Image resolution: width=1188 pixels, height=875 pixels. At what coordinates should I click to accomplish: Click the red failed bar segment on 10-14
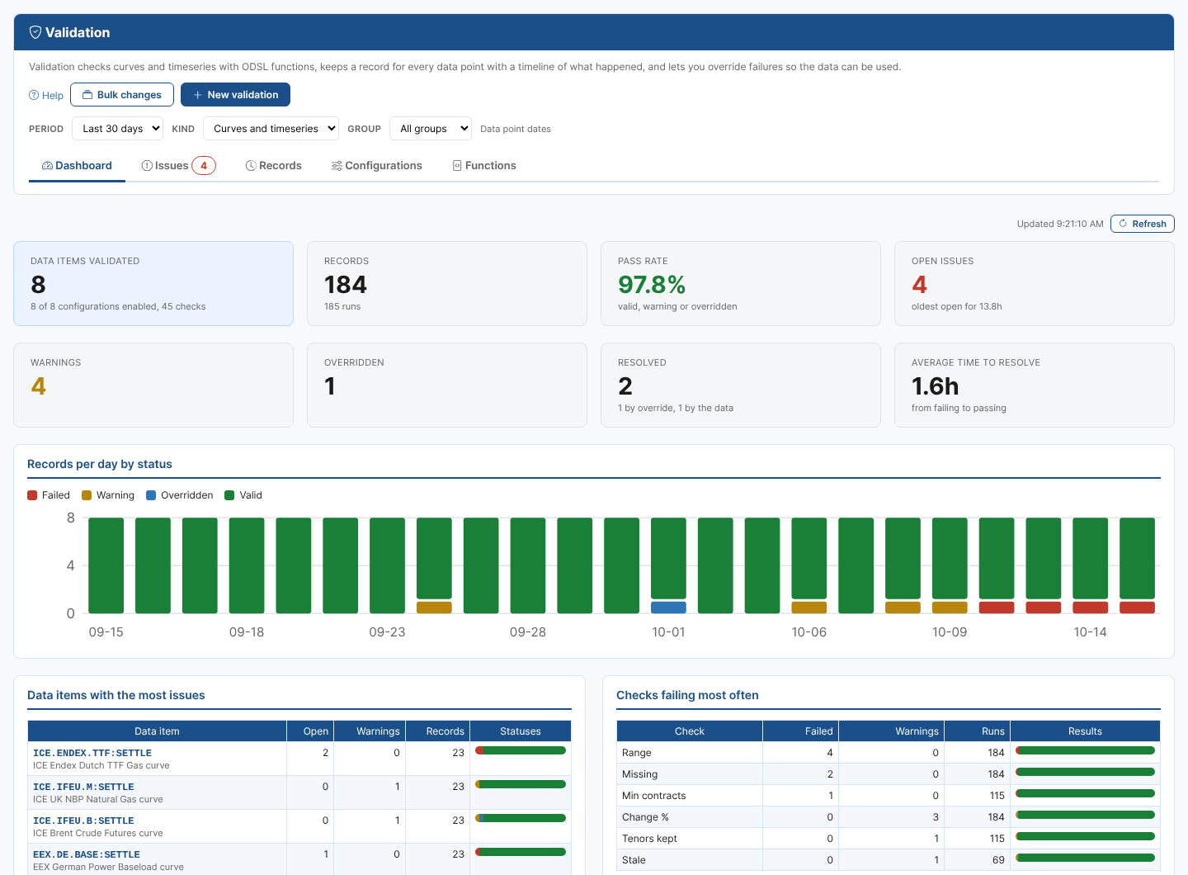point(1090,608)
